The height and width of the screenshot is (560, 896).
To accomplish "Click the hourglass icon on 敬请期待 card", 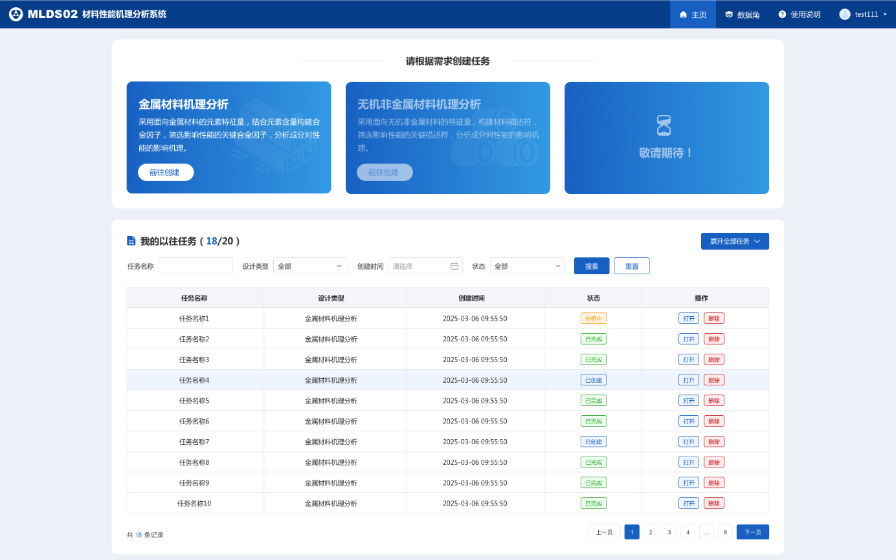I will point(664,125).
